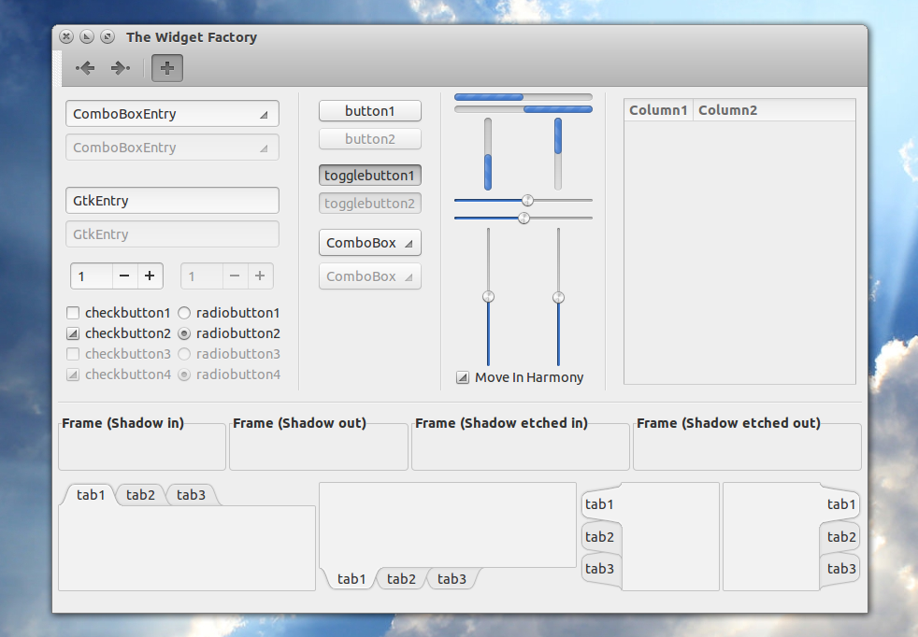Enable checkbutton1
This screenshot has width=918, height=637.
pyautogui.click(x=72, y=313)
